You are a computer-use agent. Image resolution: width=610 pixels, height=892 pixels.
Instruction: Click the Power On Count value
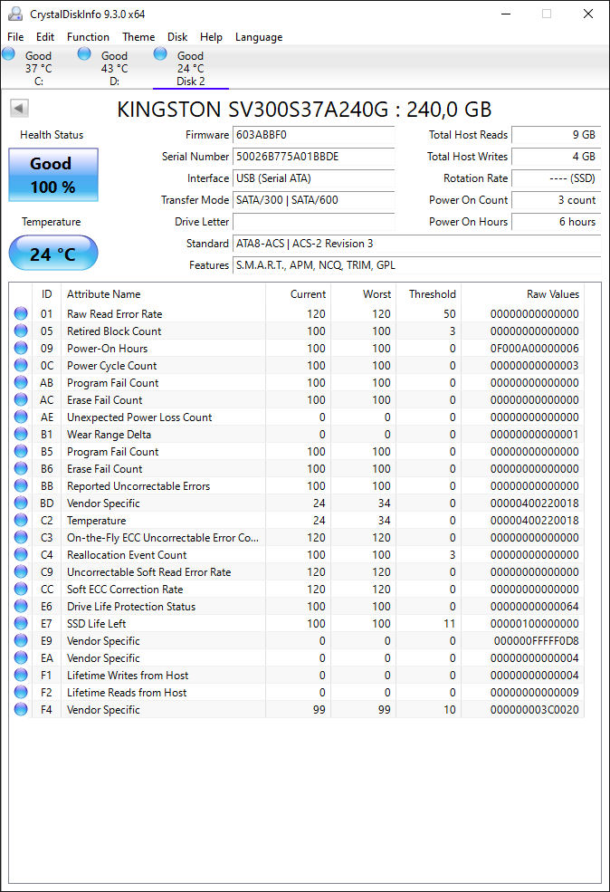556,199
